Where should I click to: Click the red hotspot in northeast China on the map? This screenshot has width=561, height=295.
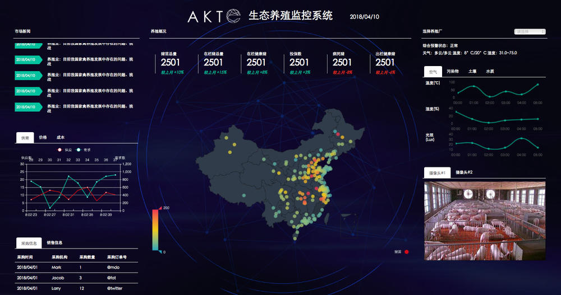click(x=338, y=134)
